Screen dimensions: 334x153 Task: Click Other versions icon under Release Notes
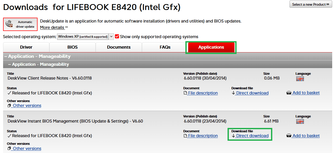9,106
